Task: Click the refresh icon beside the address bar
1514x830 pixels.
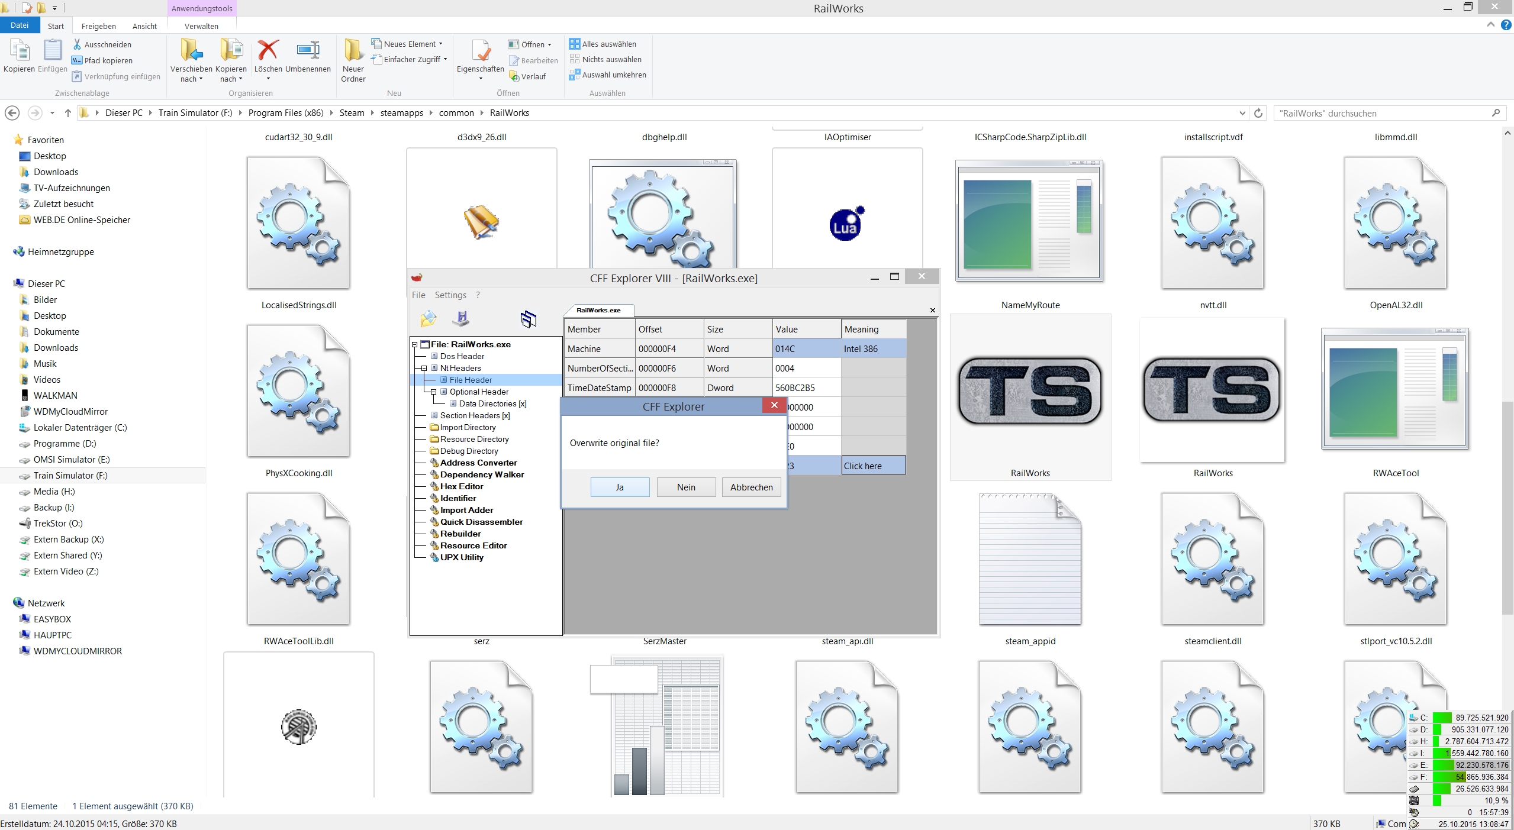Action: [x=1258, y=113]
